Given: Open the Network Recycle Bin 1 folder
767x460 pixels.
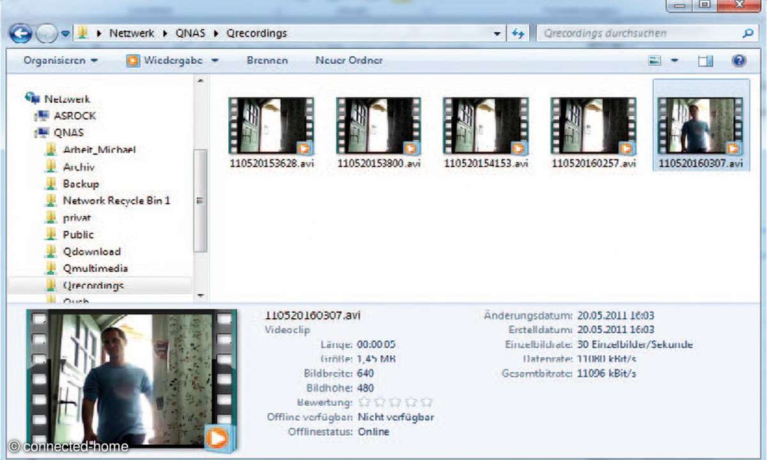Looking at the screenshot, I should (x=116, y=201).
